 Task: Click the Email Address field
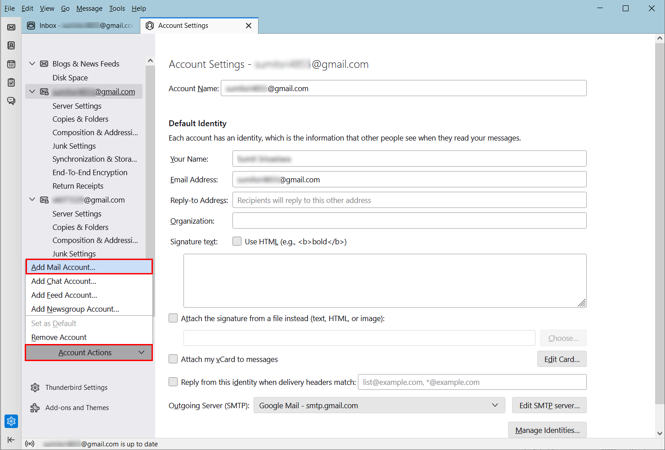(409, 179)
